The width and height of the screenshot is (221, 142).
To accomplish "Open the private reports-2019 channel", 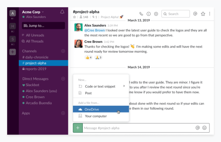I will point(34,69).
